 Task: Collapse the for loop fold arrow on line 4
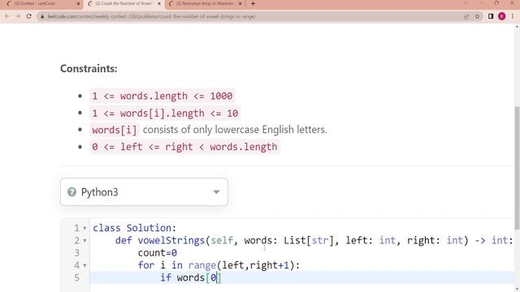point(84,265)
